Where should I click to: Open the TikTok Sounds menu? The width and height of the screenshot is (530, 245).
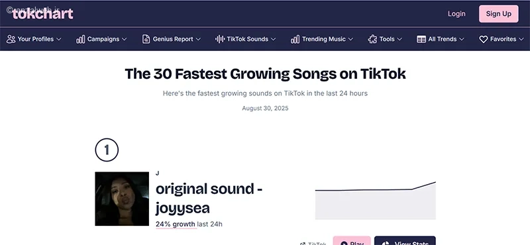pyautogui.click(x=245, y=39)
